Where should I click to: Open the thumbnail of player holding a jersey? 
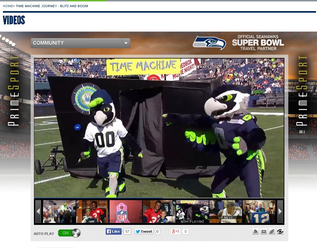click(x=93, y=212)
